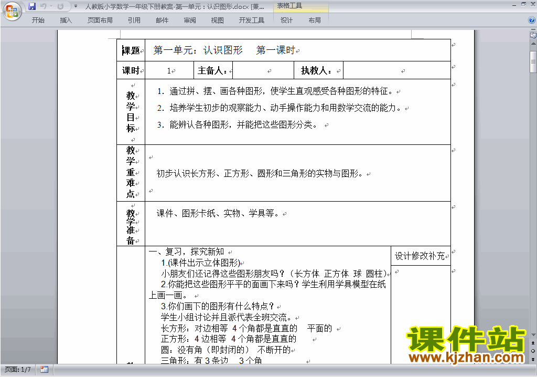Viewport: 537px width, 377px height.
Task: Click objective line 1 通过拼、摆、画各种图形
Action: (x=275, y=91)
